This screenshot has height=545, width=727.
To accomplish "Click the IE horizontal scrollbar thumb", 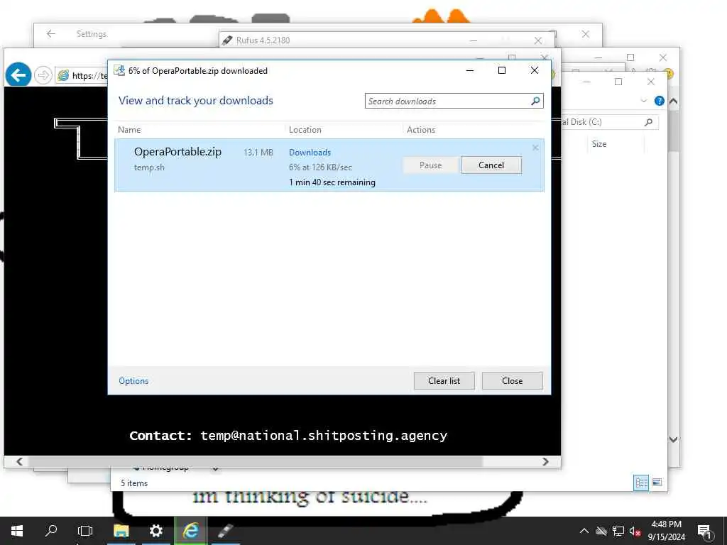I will [x=255, y=461].
